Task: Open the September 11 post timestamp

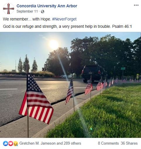Action: click(x=27, y=11)
